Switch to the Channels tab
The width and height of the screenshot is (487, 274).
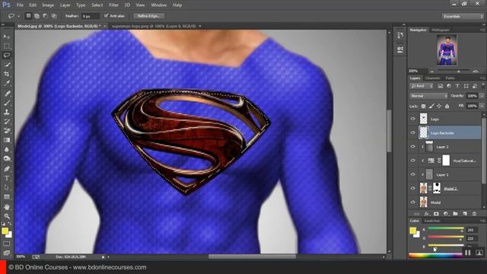[433, 78]
